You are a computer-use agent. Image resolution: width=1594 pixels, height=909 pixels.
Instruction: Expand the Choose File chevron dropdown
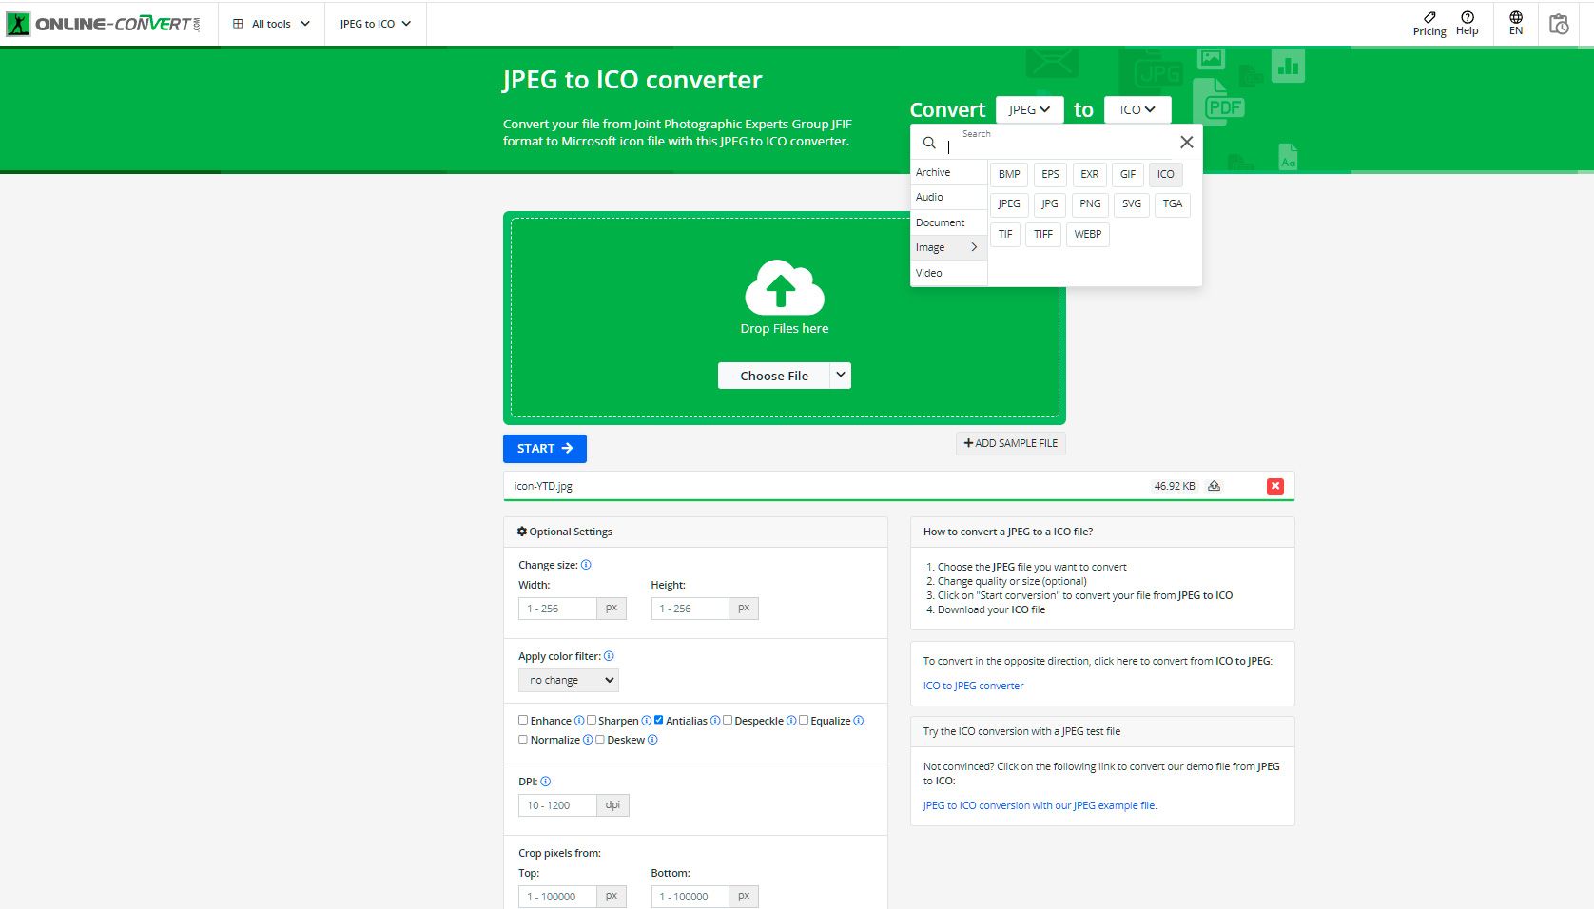(x=841, y=376)
